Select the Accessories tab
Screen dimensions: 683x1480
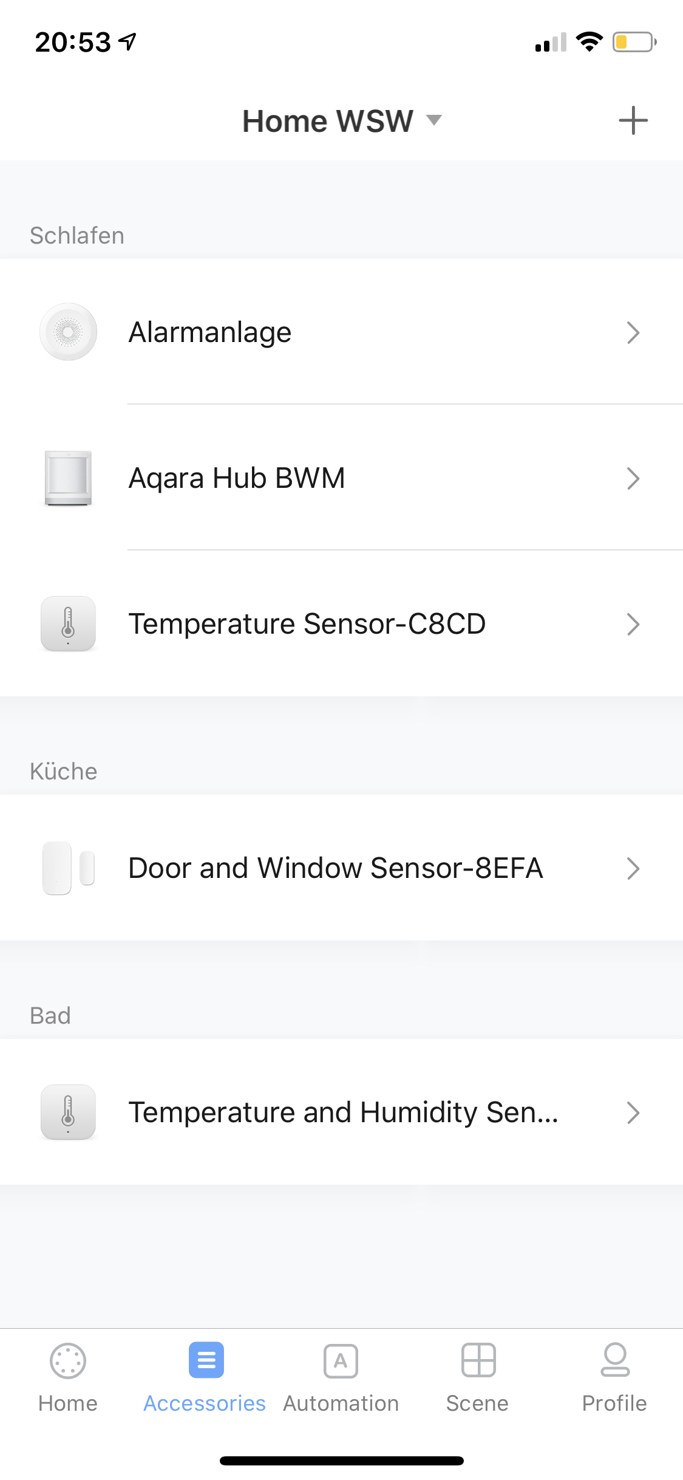[x=205, y=1377]
